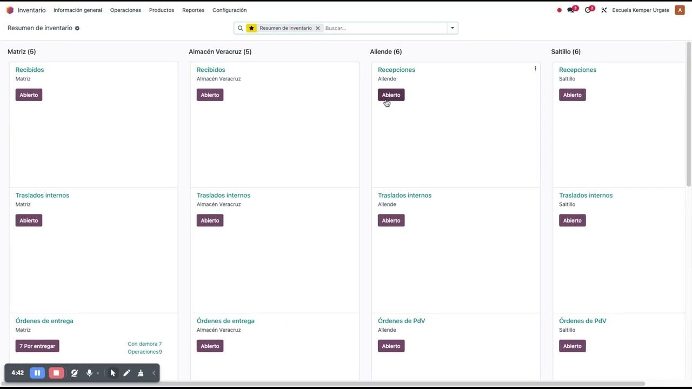The image size is (692, 389).
Task: Select the recorder's pointer cursor tool
Action: point(113,373)
